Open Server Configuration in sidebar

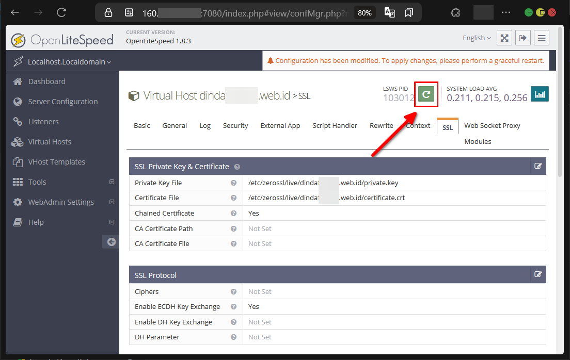click(62, 102)
